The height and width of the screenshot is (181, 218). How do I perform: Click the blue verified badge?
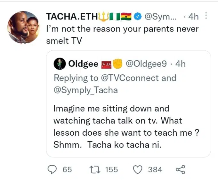tap(138, 16)
